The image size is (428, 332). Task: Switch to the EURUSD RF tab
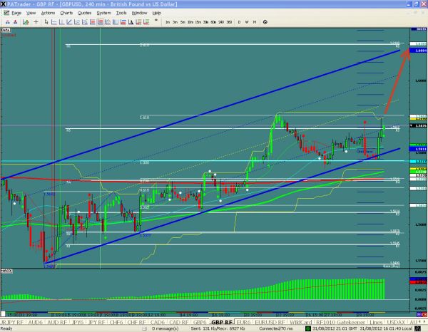click(x=271, y=321)
